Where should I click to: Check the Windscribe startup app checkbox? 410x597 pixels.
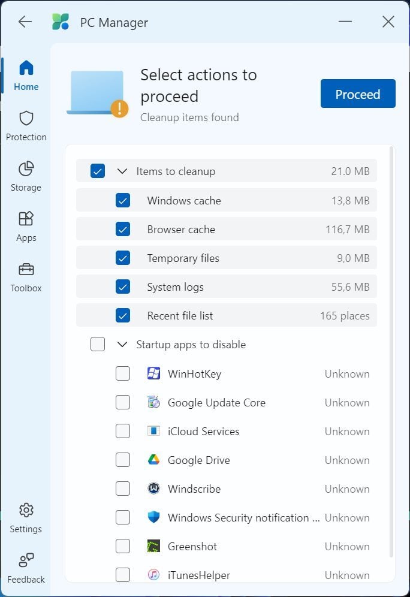coord(123,489)
